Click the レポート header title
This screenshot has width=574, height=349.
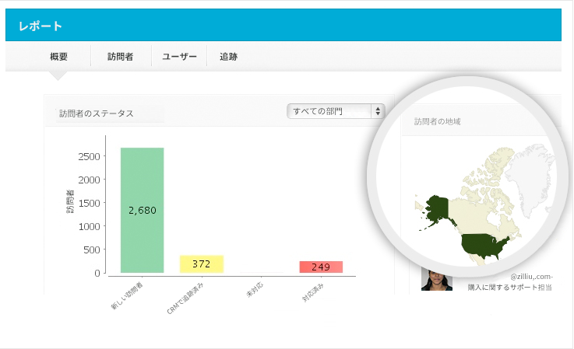(x=40, y=26)
